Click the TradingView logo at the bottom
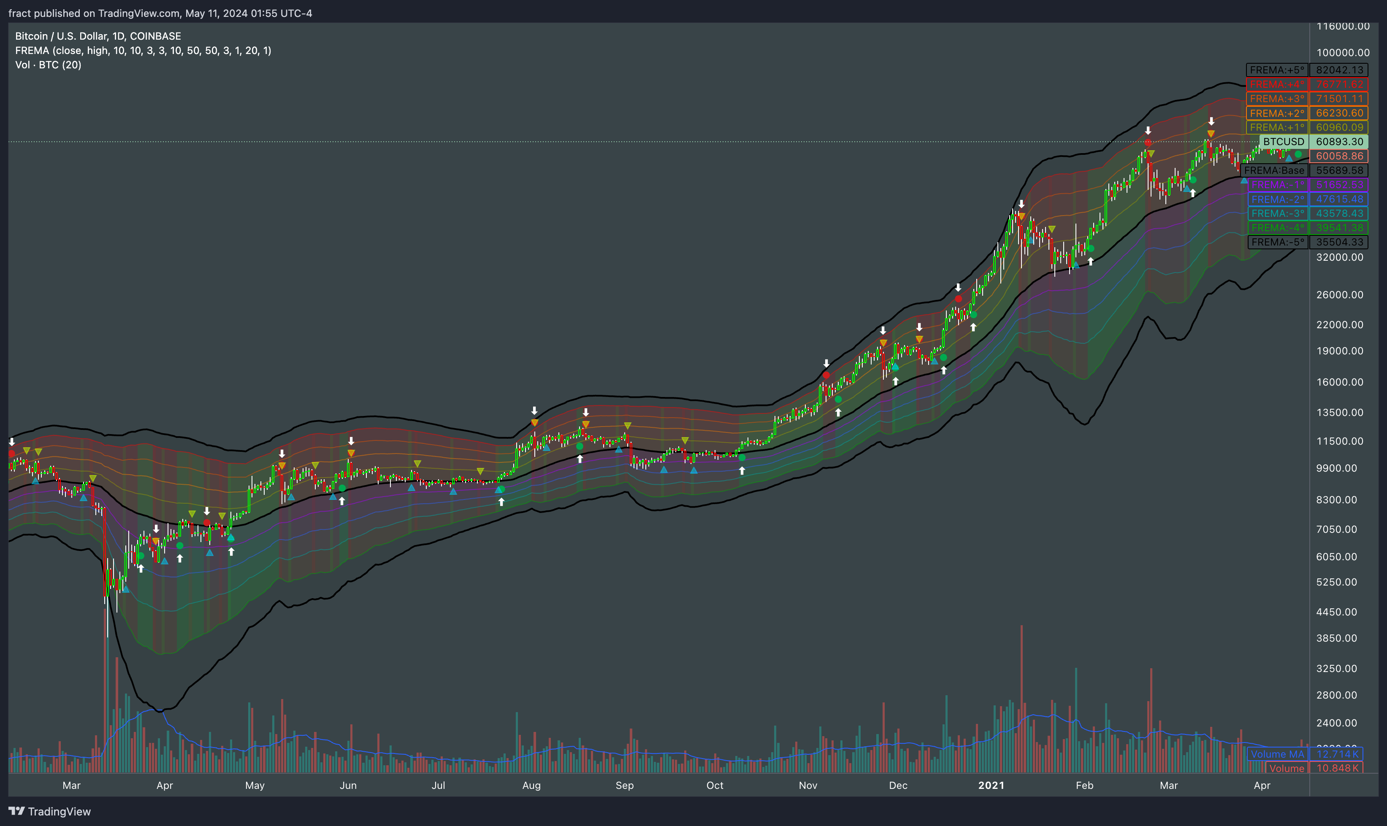 (x=49, y=811)
